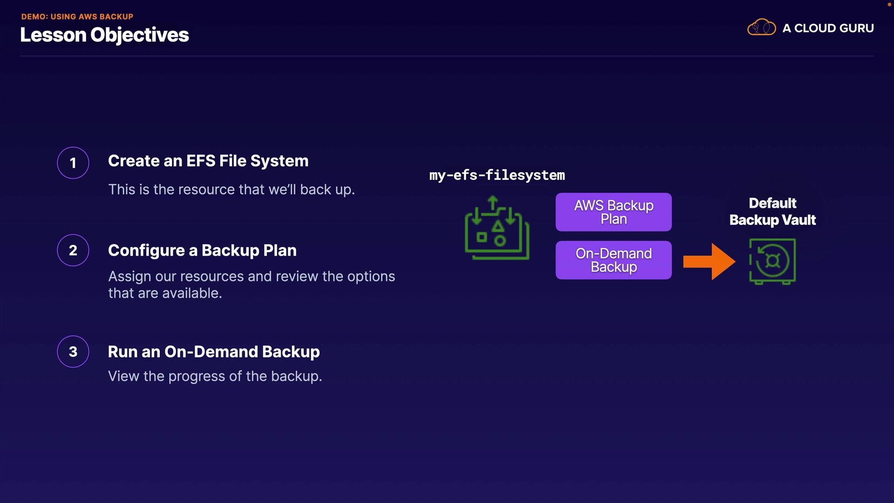This screenshot has width=894, height=503.
Task: Click the 'A CLOUD GURU' brand text
Action: [828, 28]
